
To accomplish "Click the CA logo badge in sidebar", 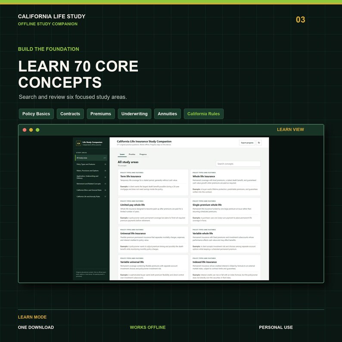I will [x=78, y=143].
